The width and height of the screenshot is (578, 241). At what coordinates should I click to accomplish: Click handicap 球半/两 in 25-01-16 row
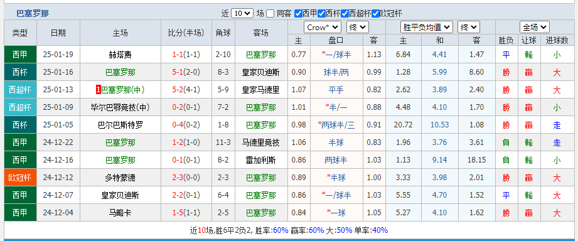(336, 73)
